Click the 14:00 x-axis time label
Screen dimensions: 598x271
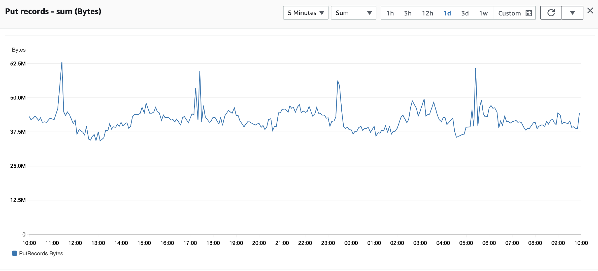coord(121,243)
